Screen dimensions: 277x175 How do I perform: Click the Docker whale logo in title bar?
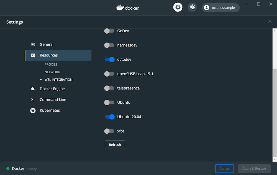(120, 7)
